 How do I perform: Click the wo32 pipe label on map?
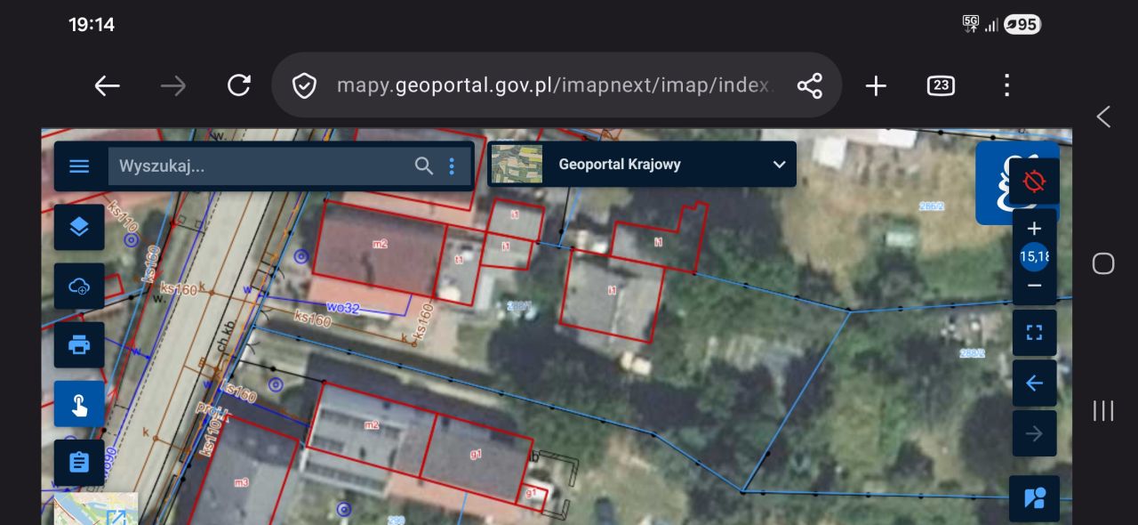[x=342, y=308]
